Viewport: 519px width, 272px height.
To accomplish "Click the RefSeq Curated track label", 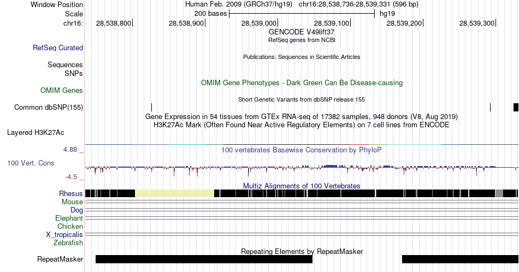I will point(57,48).
